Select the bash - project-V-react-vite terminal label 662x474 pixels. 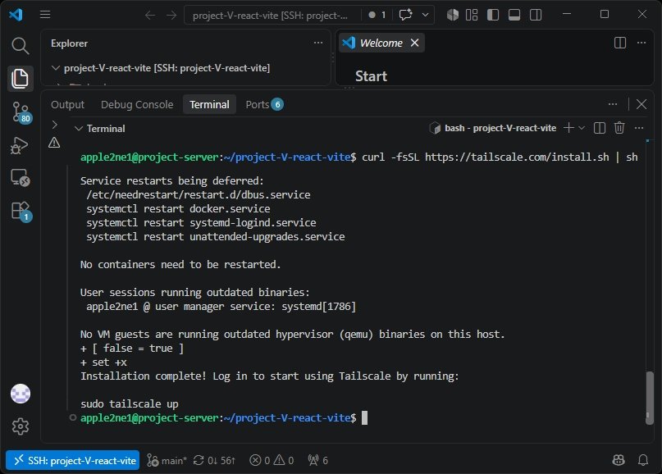(493, 128)
